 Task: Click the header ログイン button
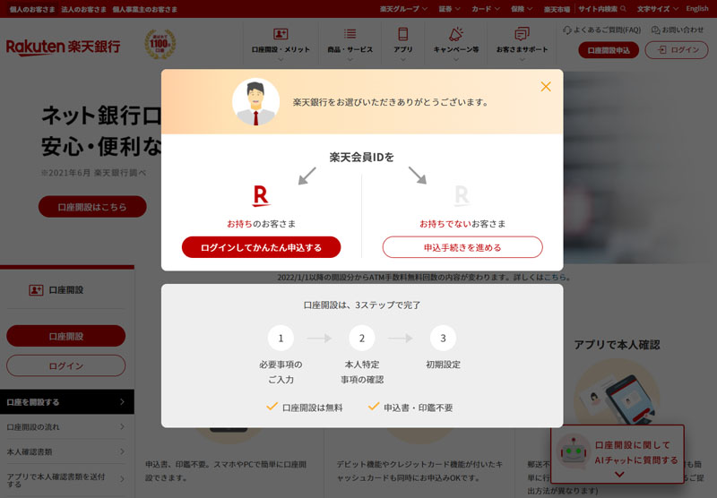click(x=677, y=50)
